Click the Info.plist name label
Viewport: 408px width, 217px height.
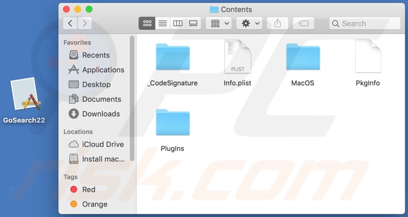coord(238,83)
